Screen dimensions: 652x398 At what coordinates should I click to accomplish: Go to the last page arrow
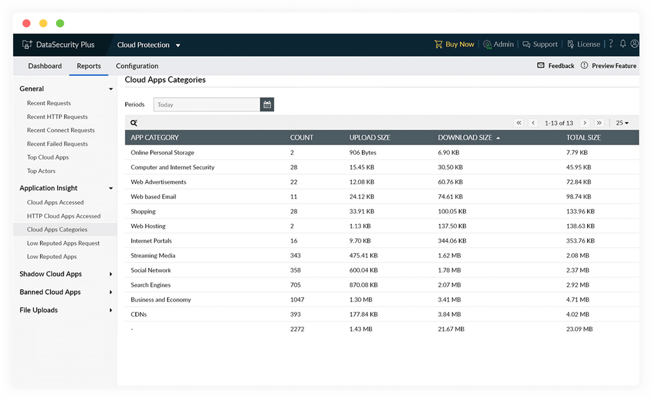[600, 123]
